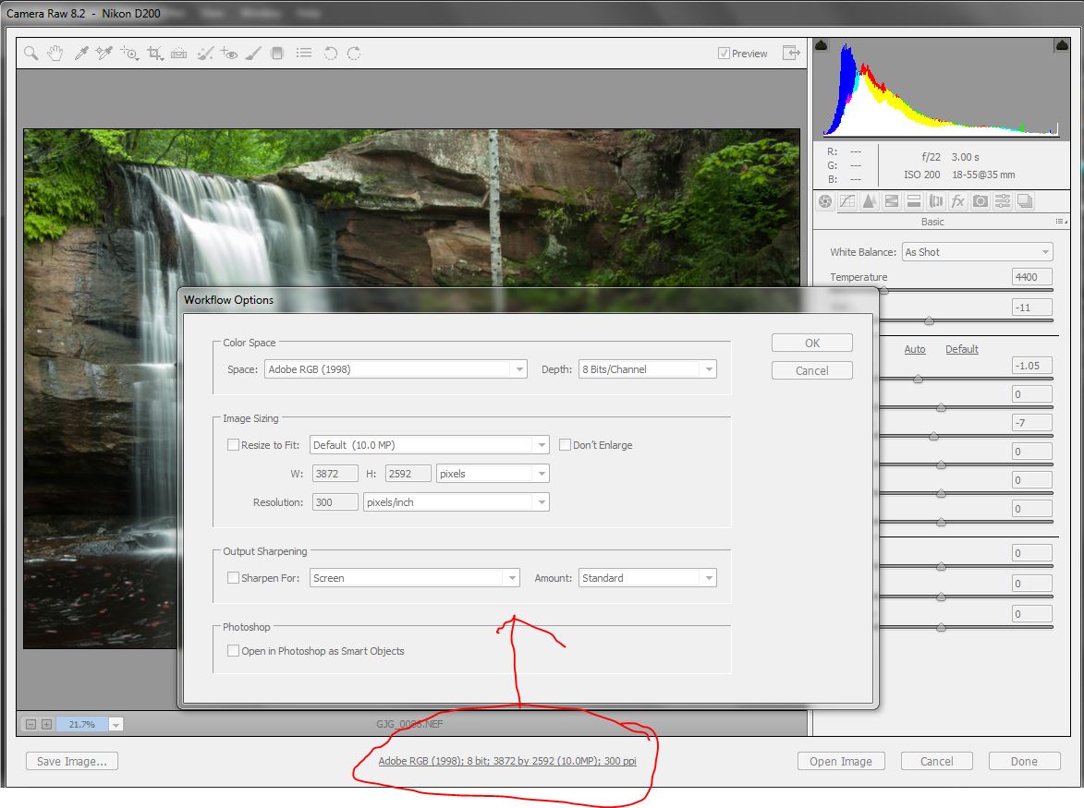The image size is (1084, 808).
Task: Click the Exposure slider handle
Action: pos(918,379)
